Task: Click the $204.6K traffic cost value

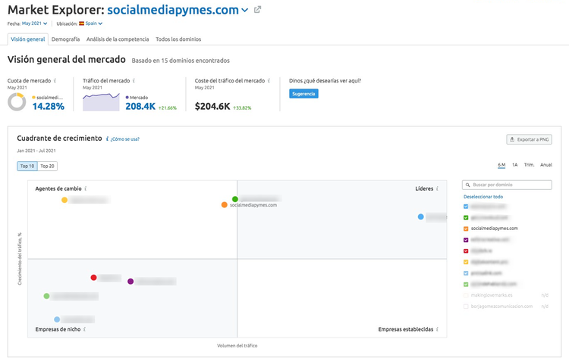Action: coord(212,107)
